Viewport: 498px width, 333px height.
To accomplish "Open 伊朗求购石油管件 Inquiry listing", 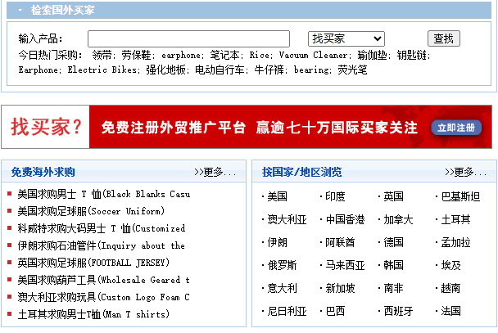I will (102, 245).
